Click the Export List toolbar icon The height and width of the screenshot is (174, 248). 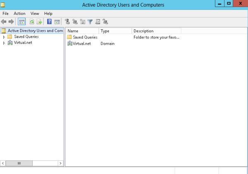click(39, 21)
